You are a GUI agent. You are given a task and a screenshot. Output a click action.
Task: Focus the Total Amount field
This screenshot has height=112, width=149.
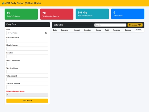pos(27,79)
